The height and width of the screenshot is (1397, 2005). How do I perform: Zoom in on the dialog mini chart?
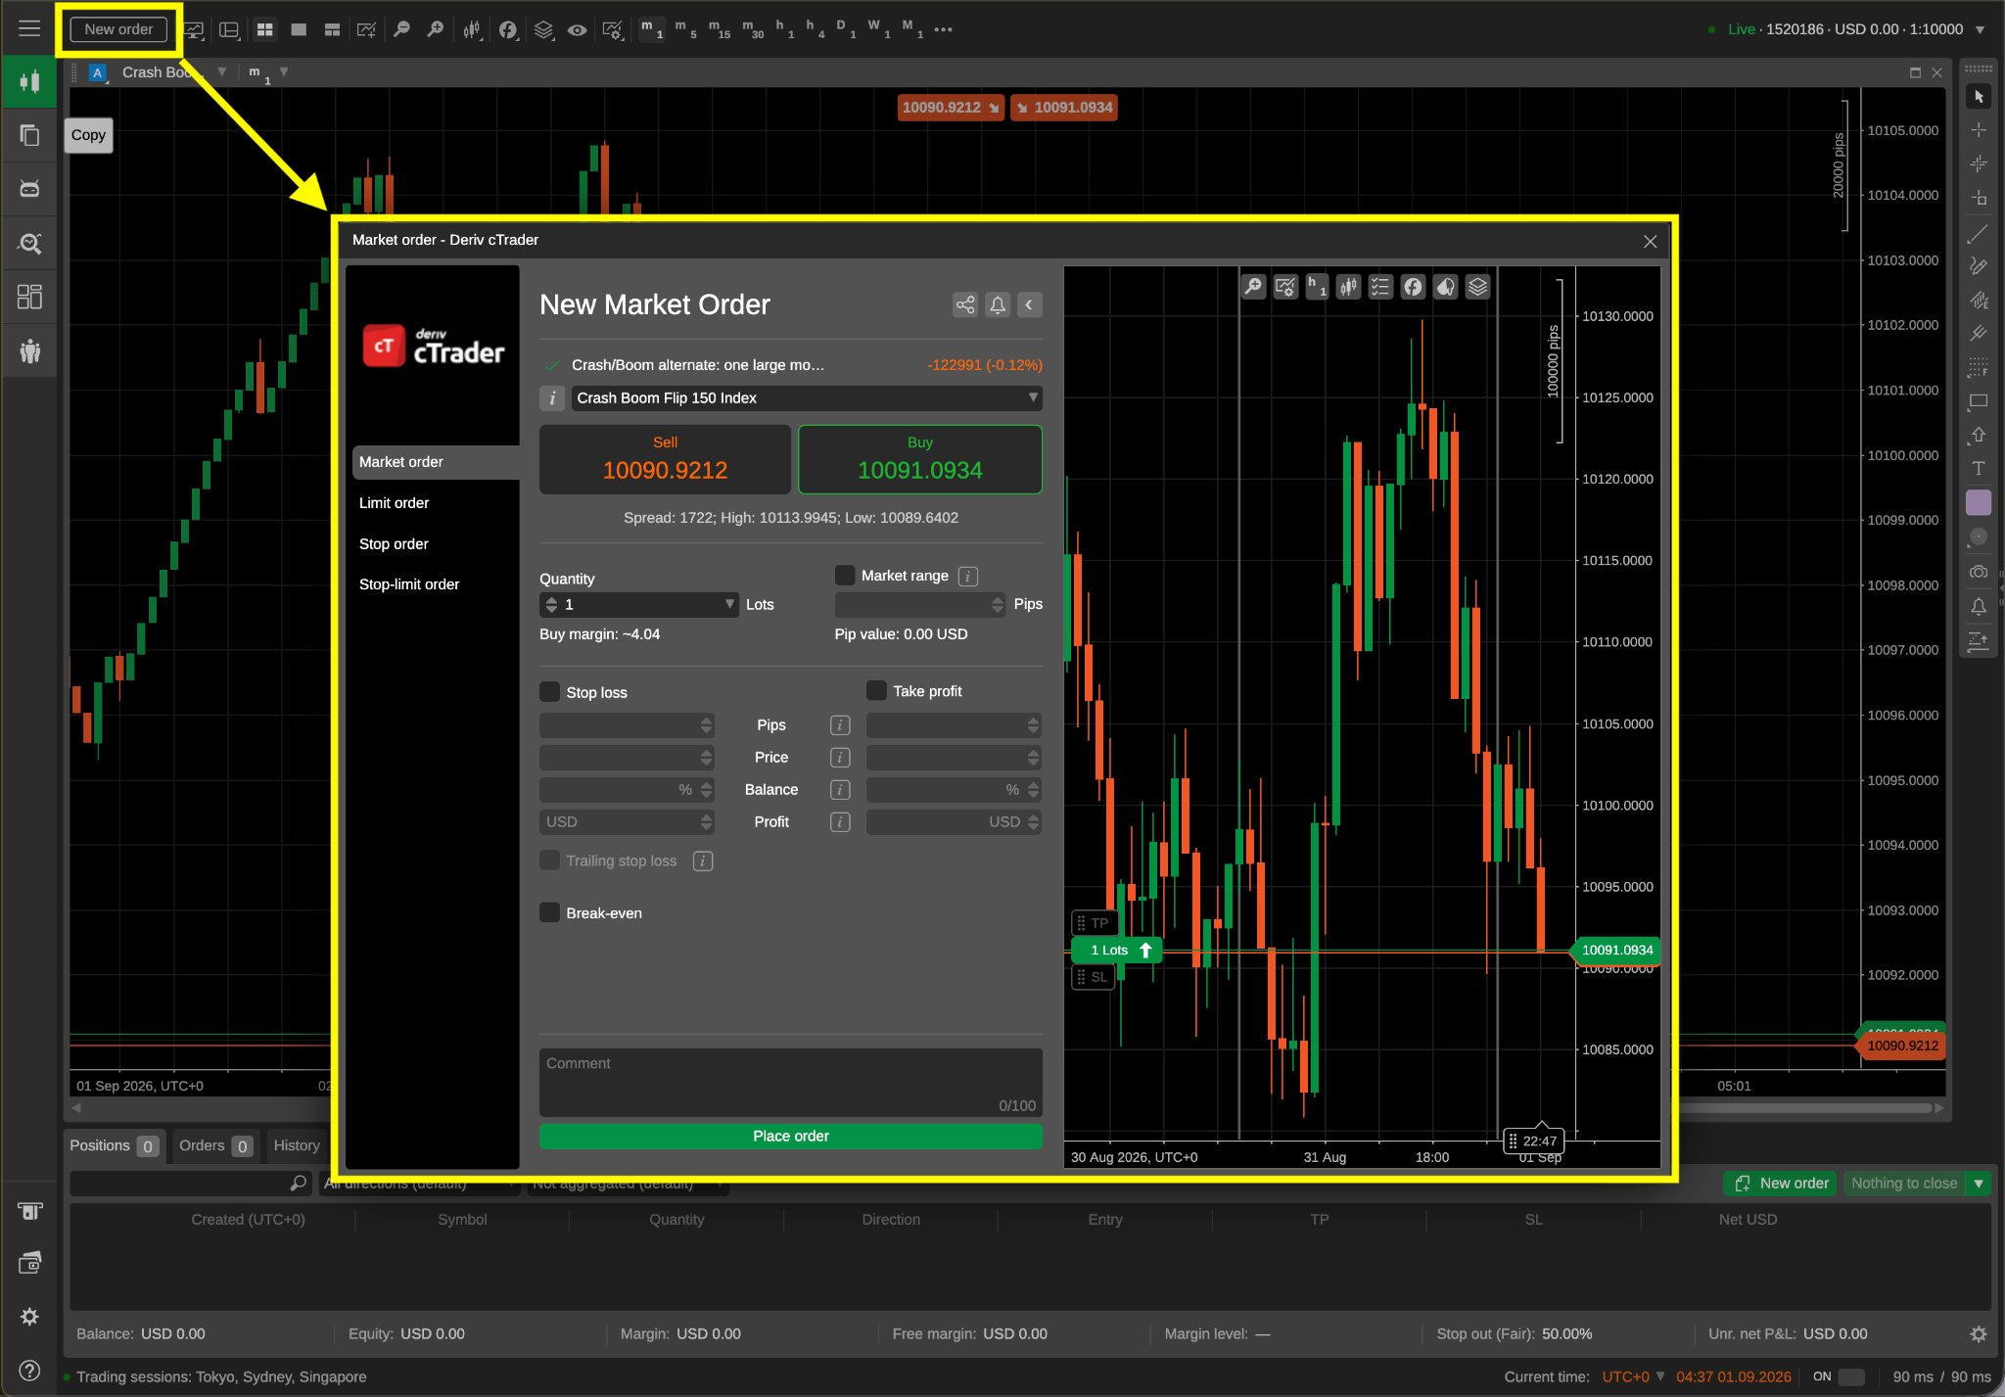(1253, 286)
